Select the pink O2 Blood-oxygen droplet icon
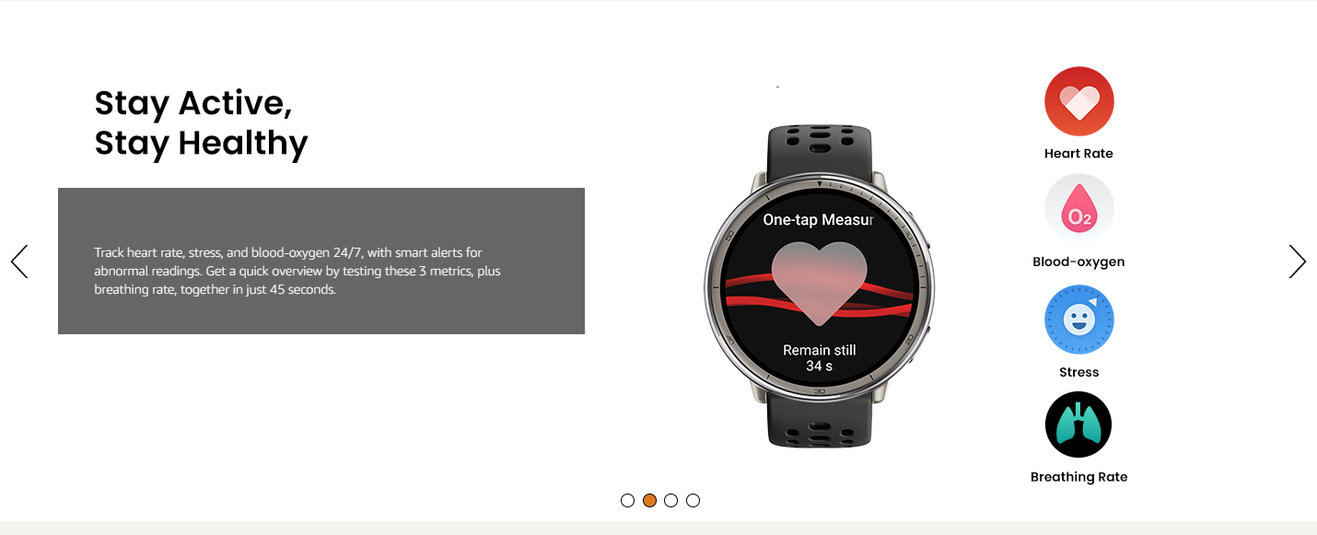The image size is (1317, 535). point(1078,209)
